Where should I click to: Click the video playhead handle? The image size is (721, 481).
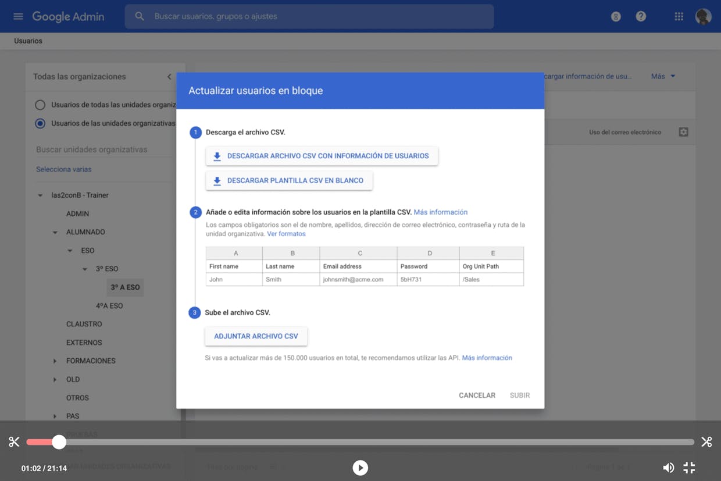point(59,442)
